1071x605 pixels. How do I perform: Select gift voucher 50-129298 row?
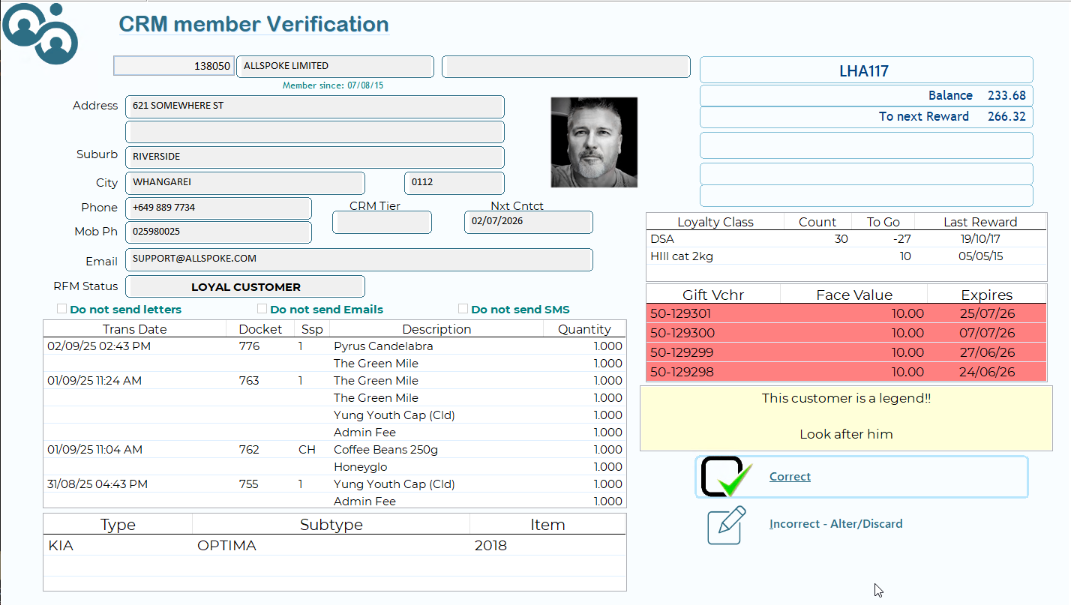(845, 372)
